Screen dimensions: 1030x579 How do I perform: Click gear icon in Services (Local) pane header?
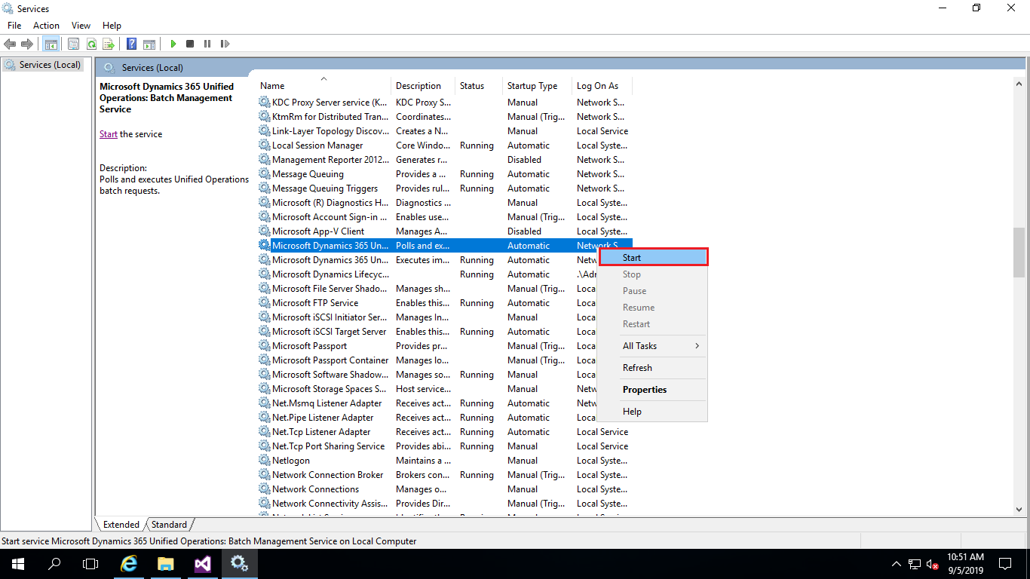(109, 68)
